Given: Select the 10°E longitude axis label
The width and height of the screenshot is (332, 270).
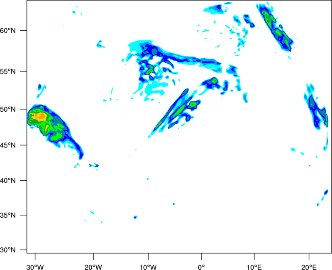Looking at the screenshot, I should 254,267.
